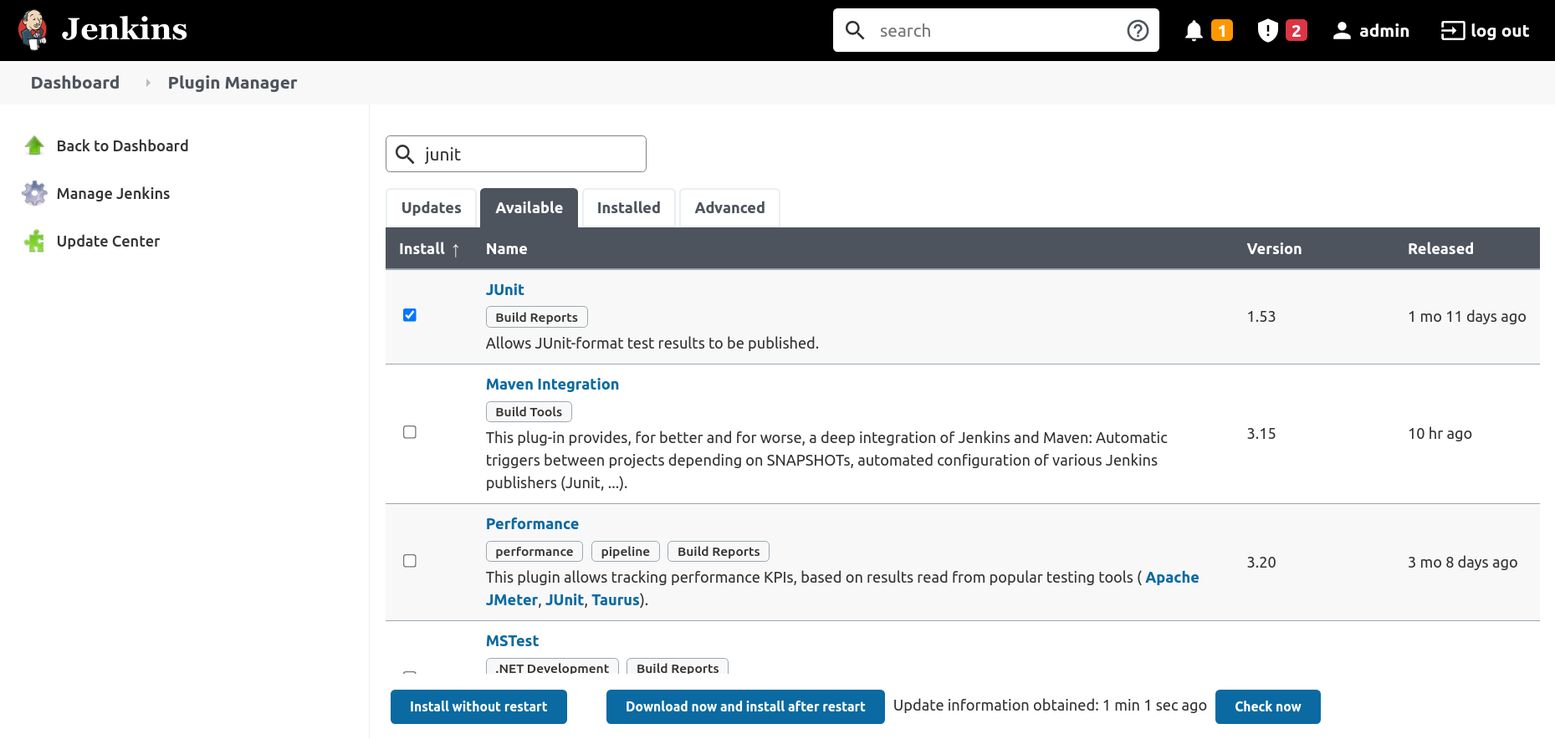The image size is (1555, 739).
Task: Open the security warnings shield icon
Action: pyautogui.click(x=1267, y=31)
